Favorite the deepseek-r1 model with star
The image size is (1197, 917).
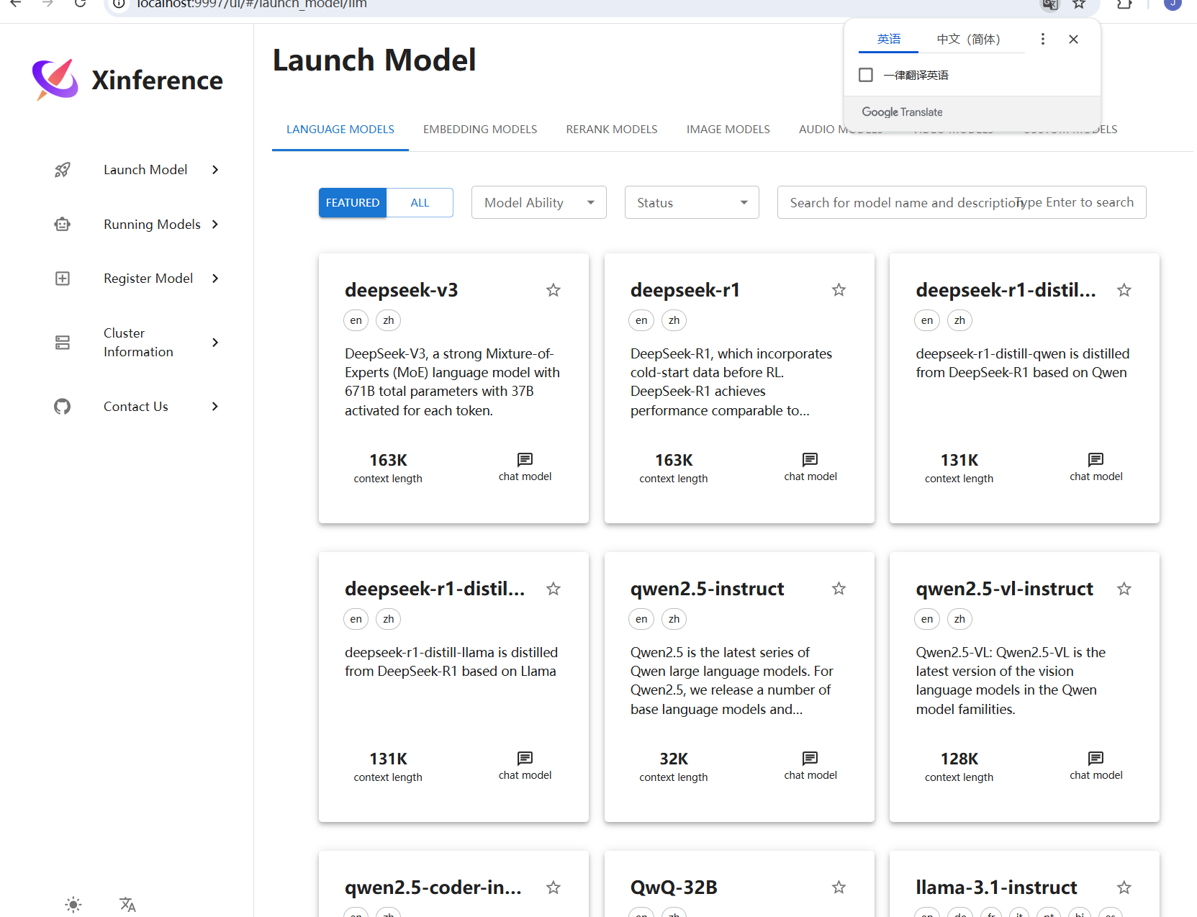(x=839, y=290)
